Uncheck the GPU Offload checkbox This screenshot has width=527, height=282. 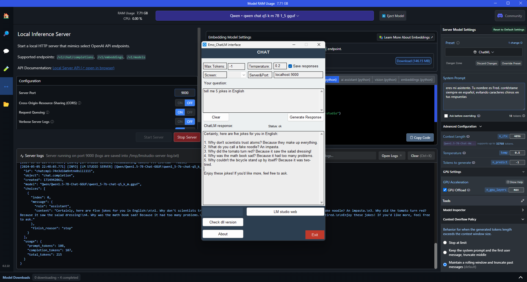pyautogui.click(x=445, y=190)
